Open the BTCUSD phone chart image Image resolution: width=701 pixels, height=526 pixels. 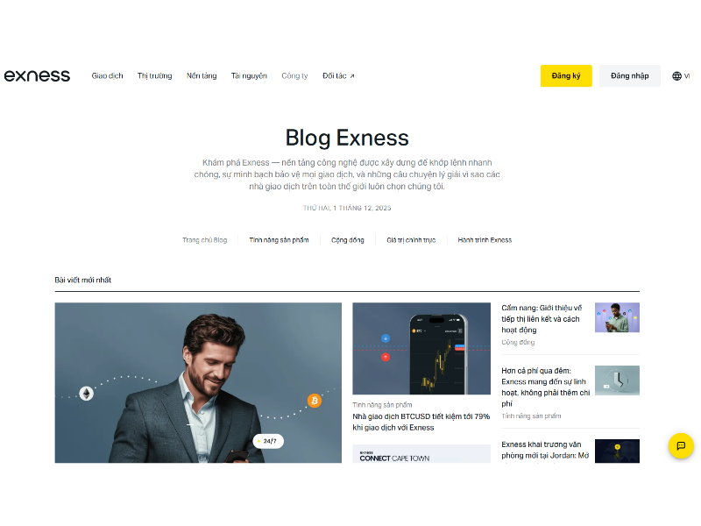pyautogui.click(x=421, y=348)
